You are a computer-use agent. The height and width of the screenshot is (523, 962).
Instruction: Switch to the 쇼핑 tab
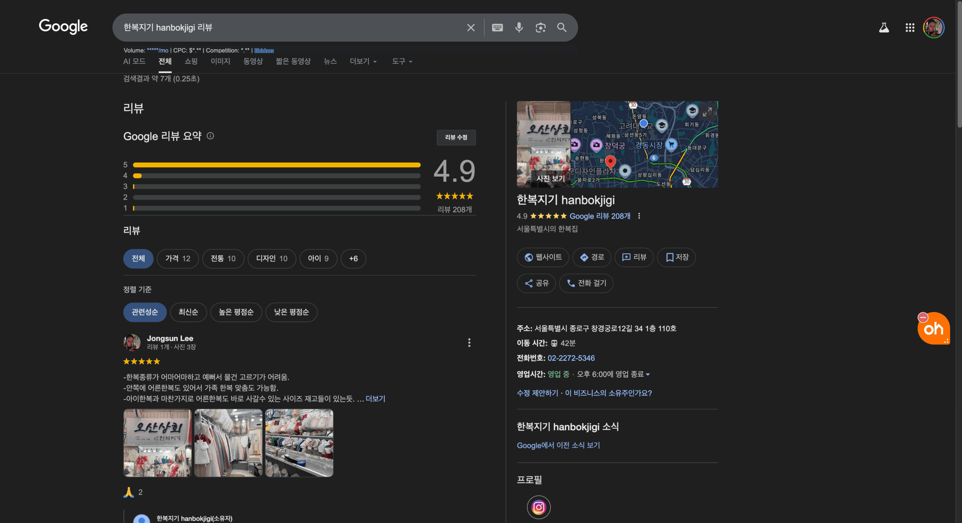click(191, 61)
